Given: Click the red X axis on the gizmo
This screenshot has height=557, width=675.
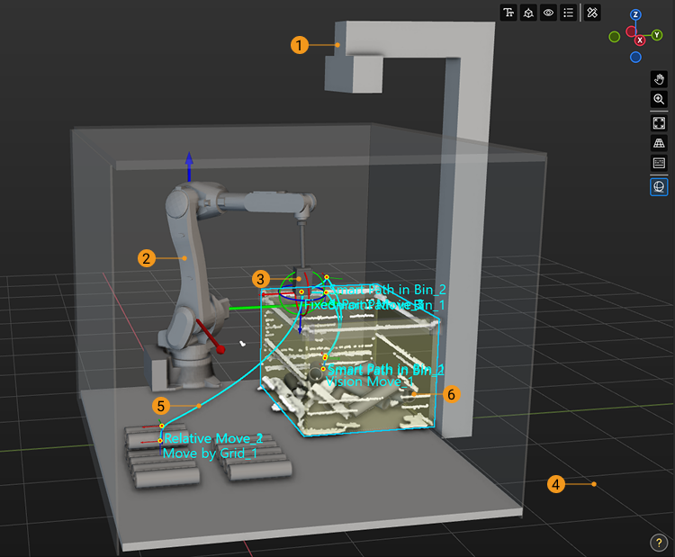Looking at the screenshot, I should click(640, 40).
